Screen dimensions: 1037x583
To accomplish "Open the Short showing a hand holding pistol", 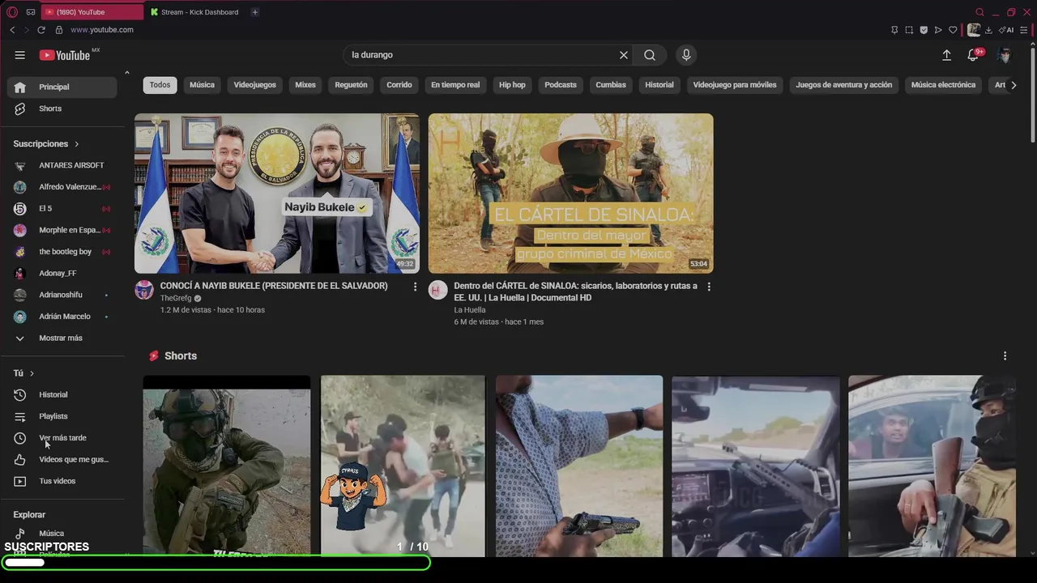I will (x=579, y=466).
